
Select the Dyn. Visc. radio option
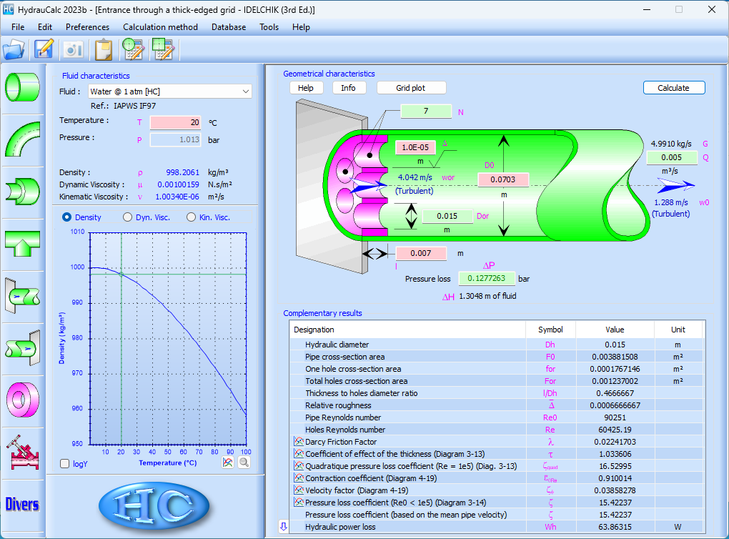[x=128, y=217]
